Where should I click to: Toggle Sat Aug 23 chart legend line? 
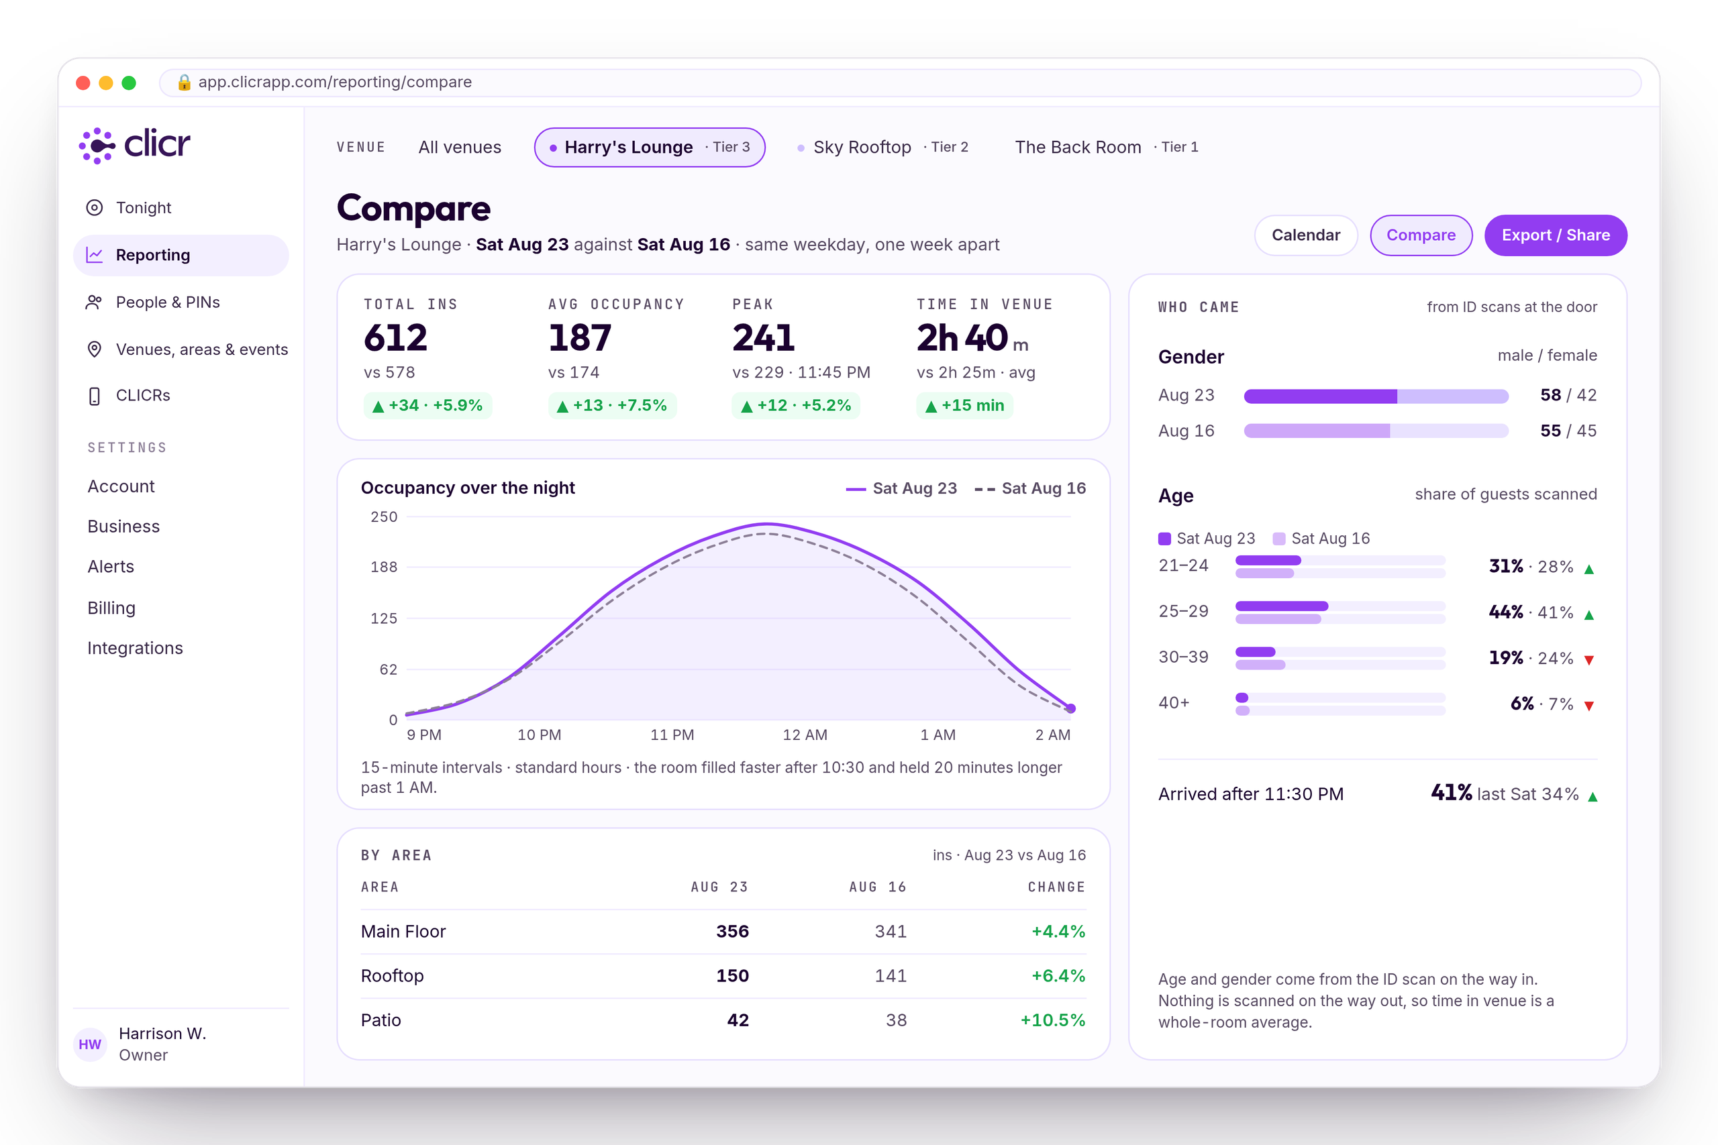point(901,488)
